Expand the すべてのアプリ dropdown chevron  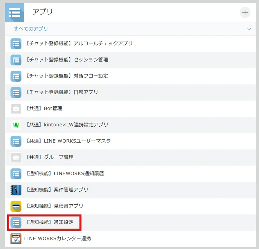(249, 29)
